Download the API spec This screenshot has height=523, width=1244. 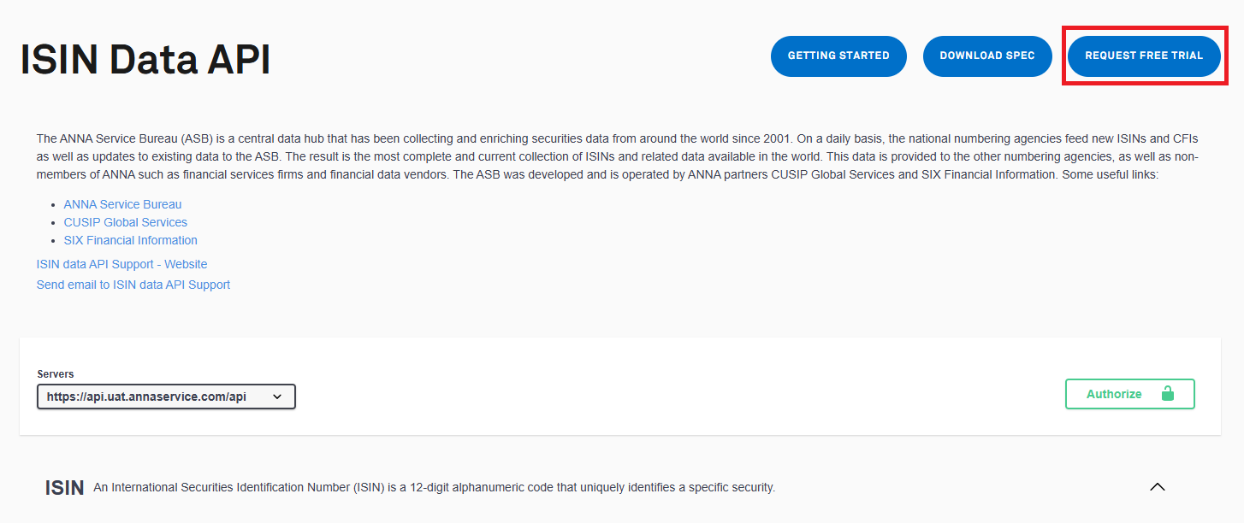[987, 56]
